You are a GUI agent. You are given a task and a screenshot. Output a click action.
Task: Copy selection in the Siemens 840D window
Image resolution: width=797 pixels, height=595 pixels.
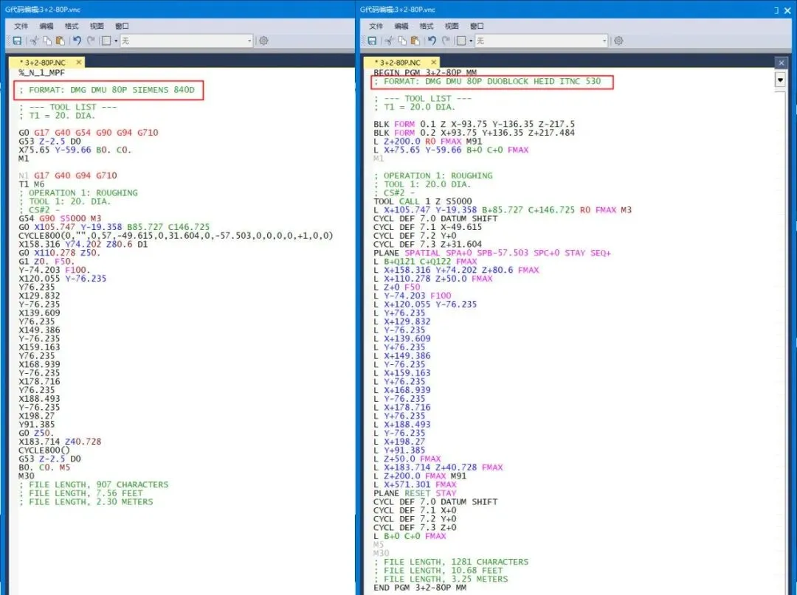(x=47, y=41)
